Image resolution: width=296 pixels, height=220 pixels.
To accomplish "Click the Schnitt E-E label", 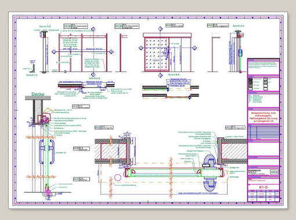I will click(95, 78).
